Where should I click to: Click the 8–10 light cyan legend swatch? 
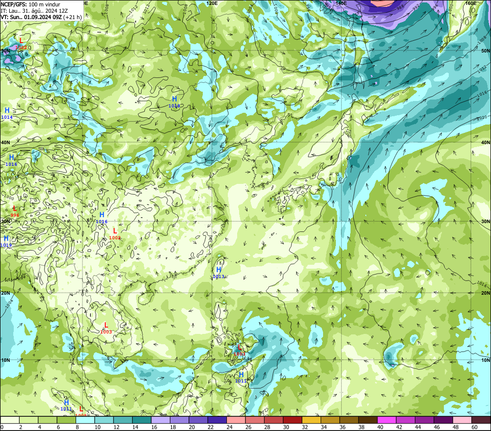tap(85, 420)
